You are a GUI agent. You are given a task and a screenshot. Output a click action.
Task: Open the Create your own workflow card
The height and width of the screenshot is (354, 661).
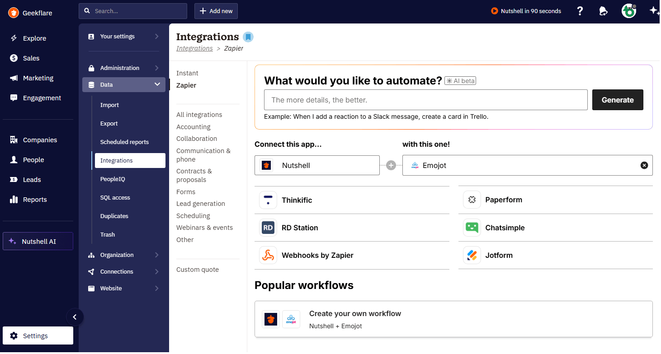click(x=453, y=319)
